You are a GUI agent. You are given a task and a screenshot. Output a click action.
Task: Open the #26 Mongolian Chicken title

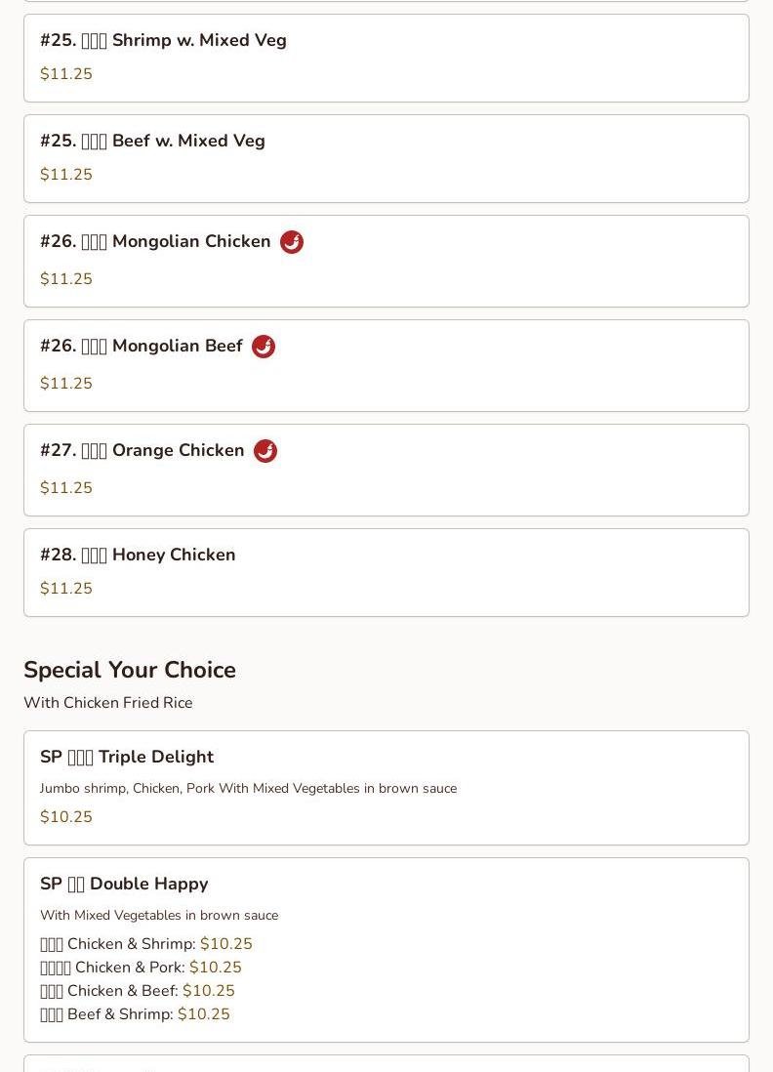(155, 241)
